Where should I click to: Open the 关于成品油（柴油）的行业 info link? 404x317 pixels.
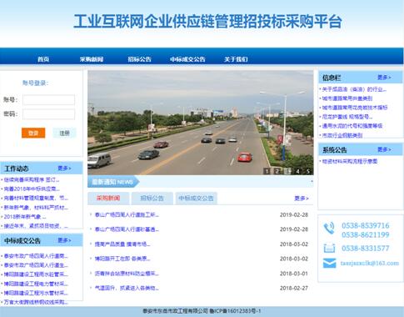point(354,89)
